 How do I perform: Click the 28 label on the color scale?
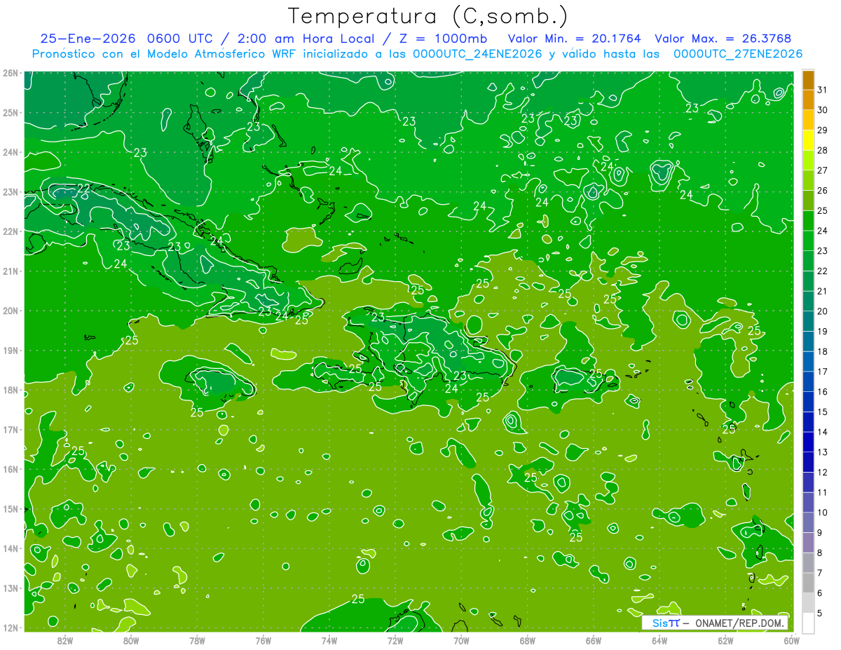point(823,150)
